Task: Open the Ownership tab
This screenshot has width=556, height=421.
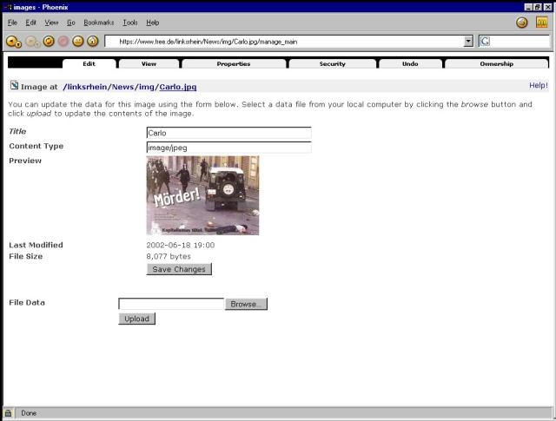Action: (x=496, y=63)
